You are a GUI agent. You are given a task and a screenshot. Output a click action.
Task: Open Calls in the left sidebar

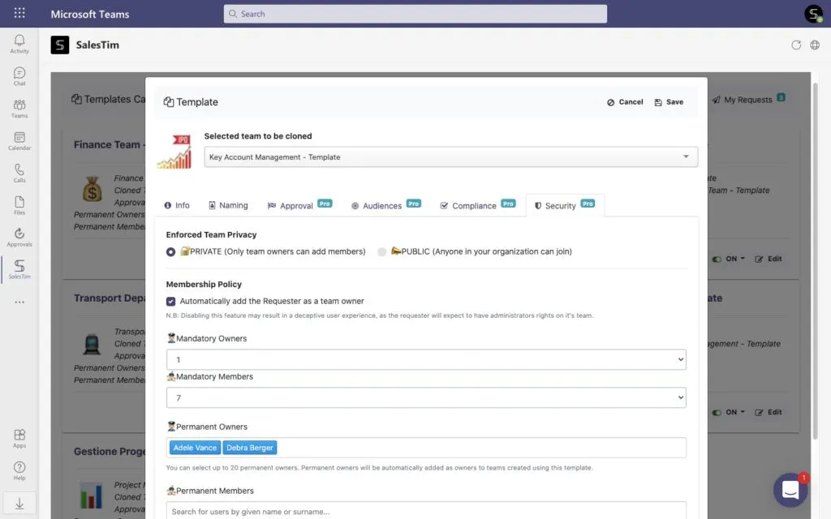click(19, 174)
